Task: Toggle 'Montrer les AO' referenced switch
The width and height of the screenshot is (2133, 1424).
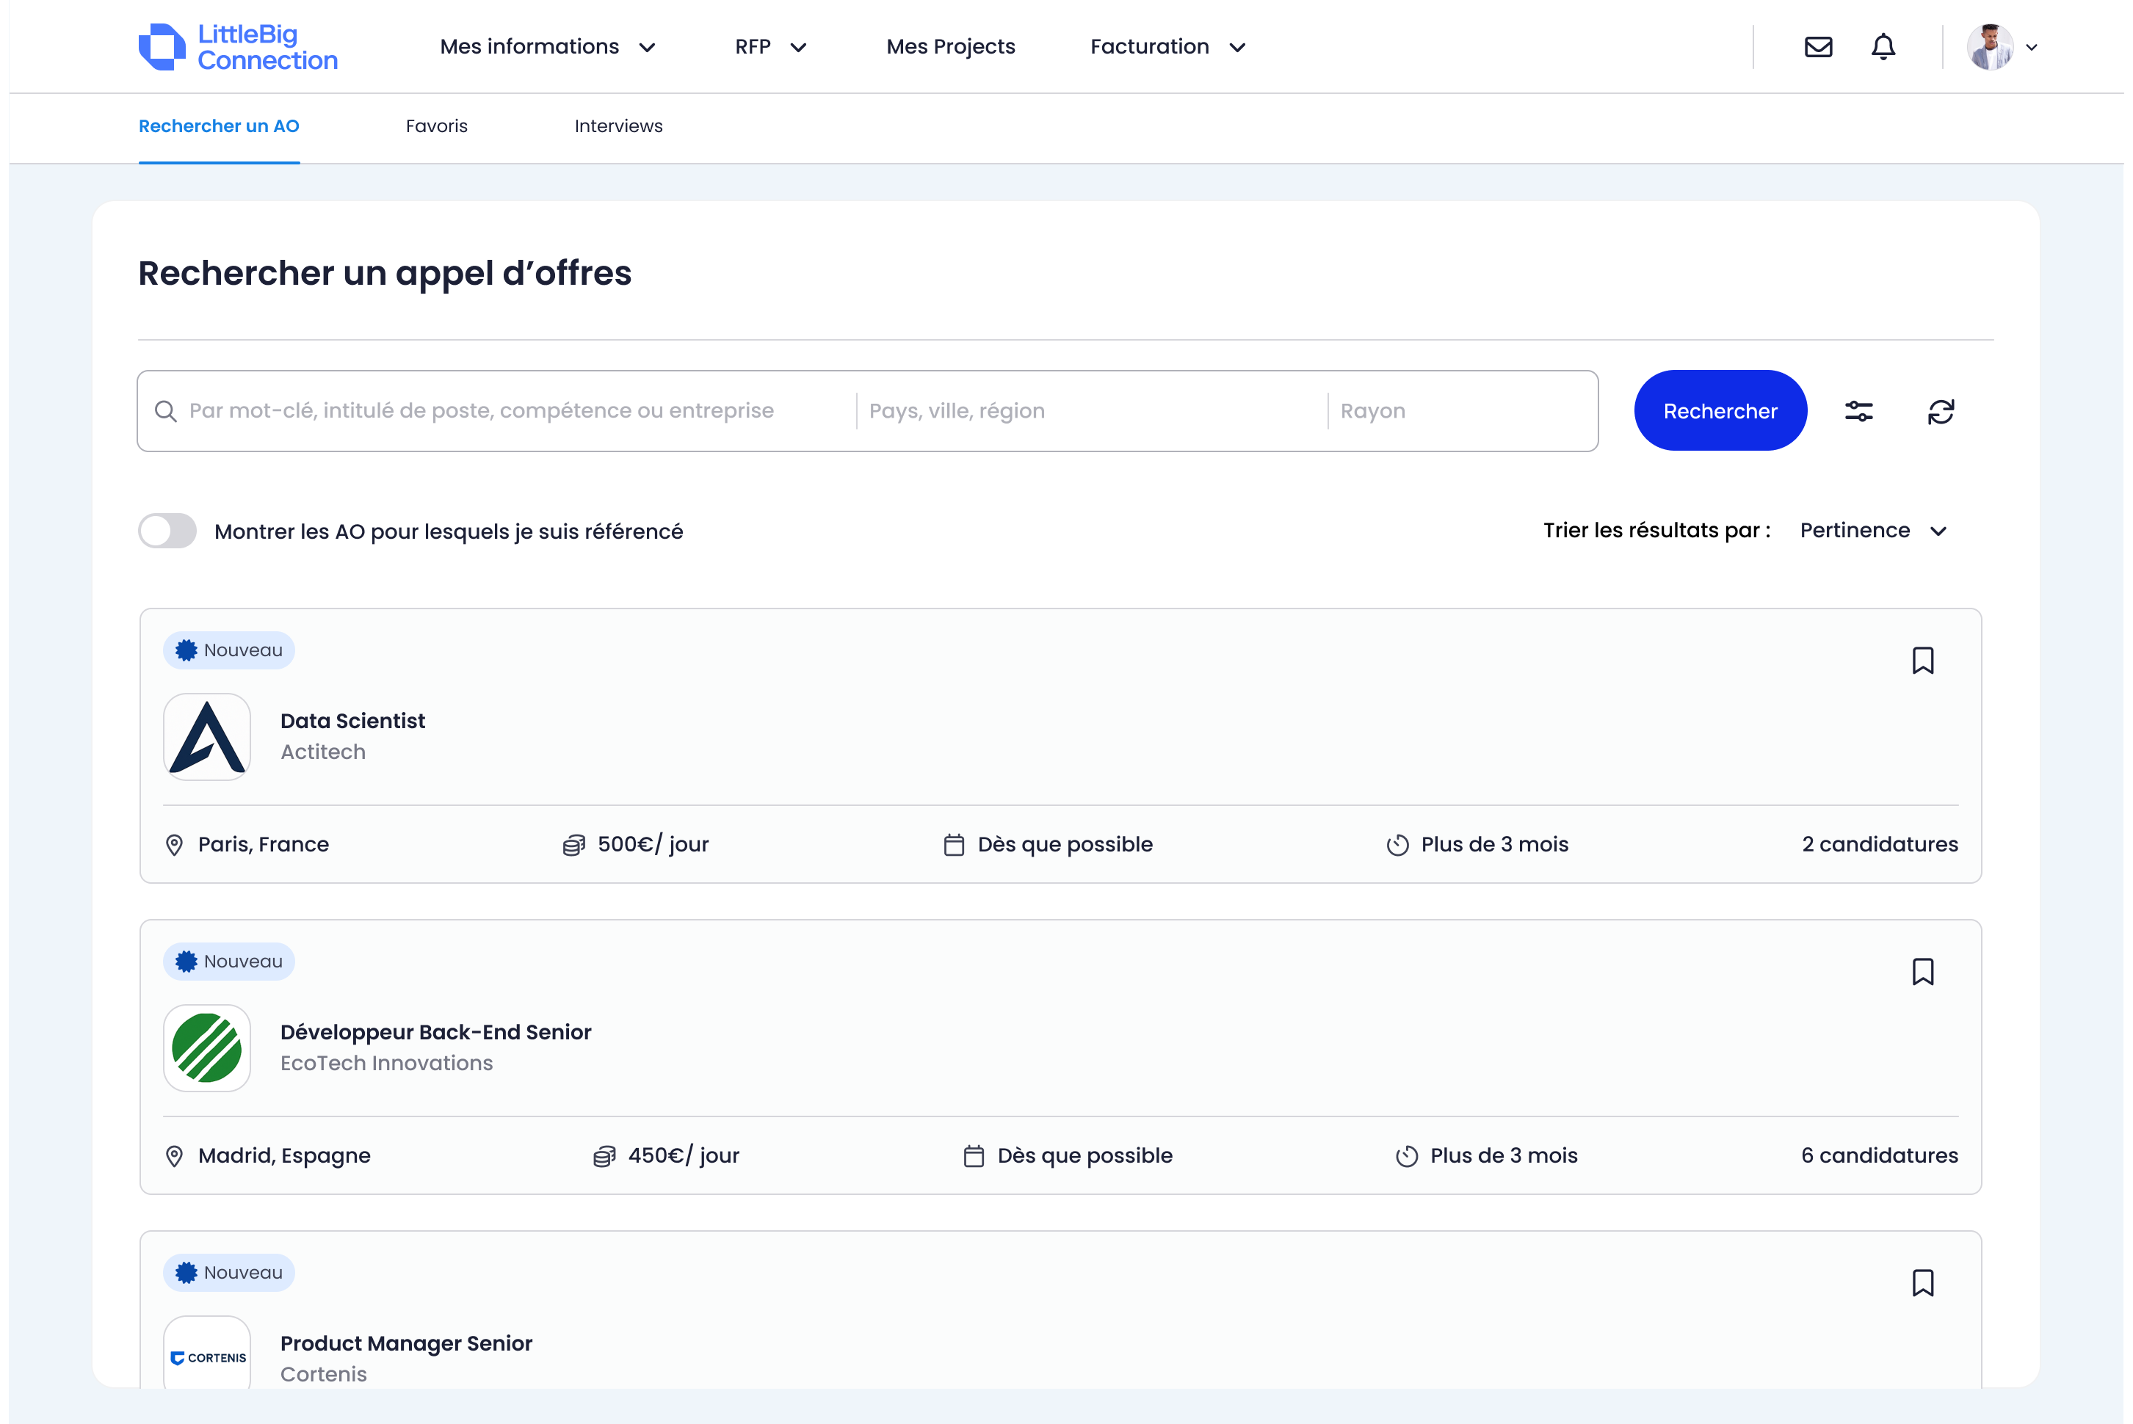Action: click(x=167, y=531)
